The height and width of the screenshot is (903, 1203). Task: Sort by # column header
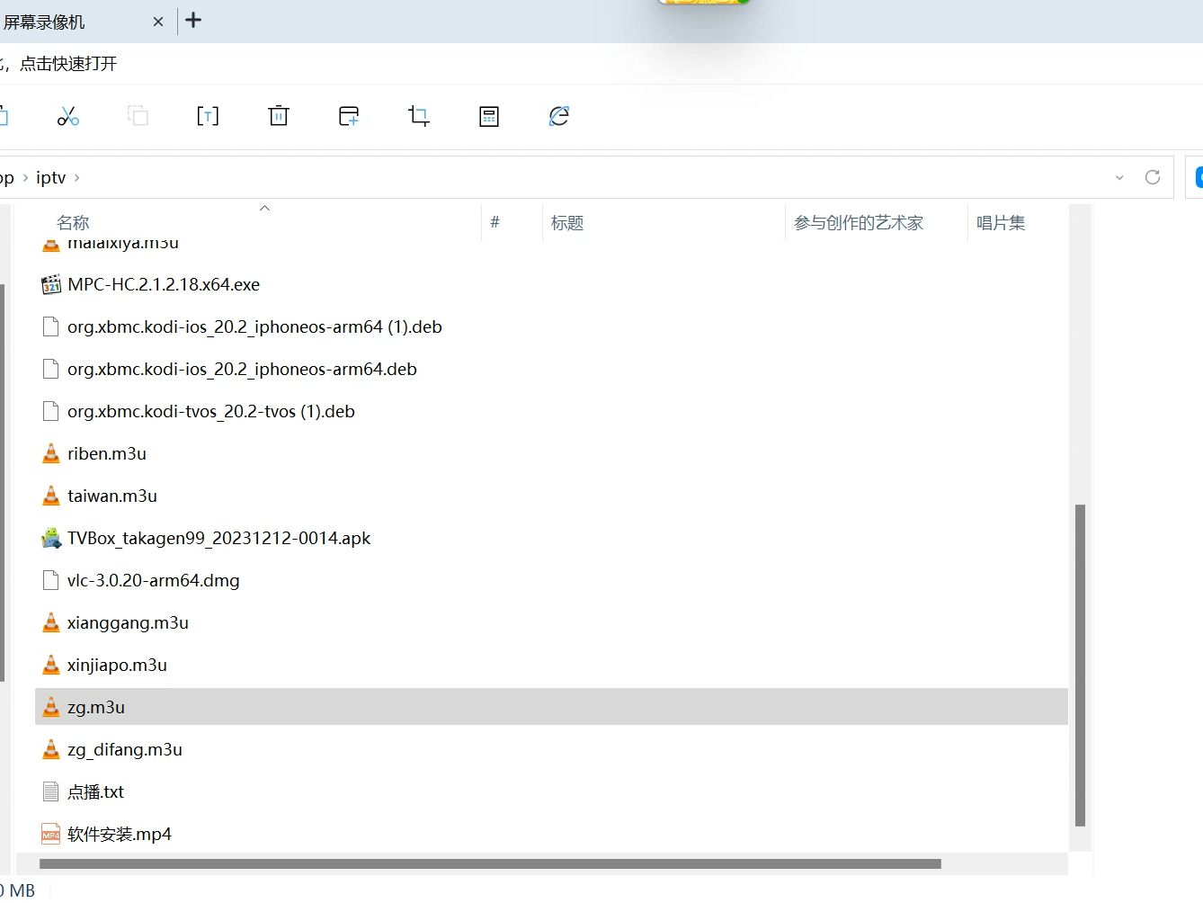[495, 222]
